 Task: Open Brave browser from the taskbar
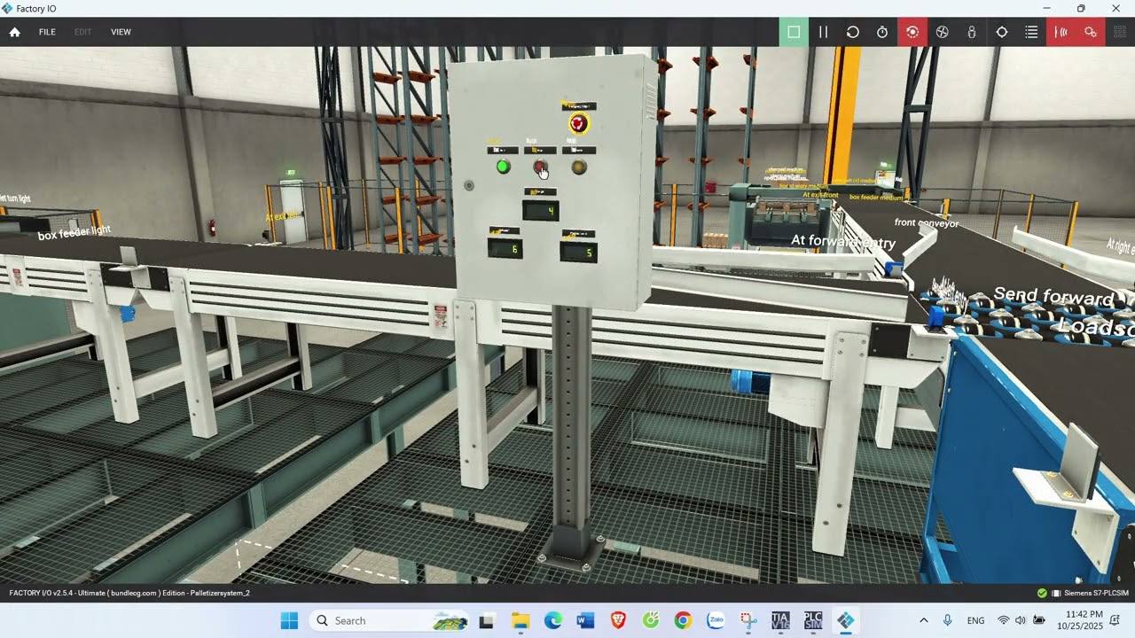tap(617, 621)
